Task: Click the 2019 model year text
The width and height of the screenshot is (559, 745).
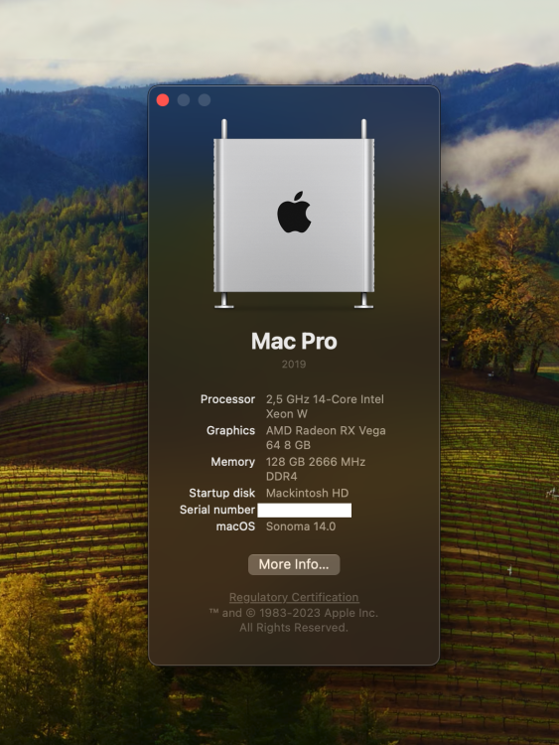Action: (294, 365)
